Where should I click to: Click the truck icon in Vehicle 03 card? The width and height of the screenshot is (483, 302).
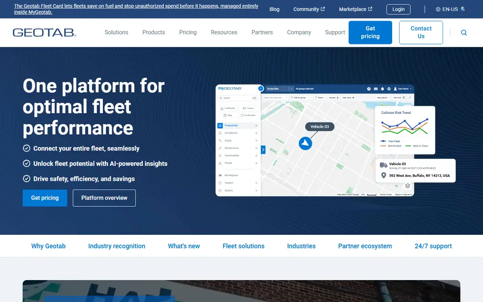383,165
